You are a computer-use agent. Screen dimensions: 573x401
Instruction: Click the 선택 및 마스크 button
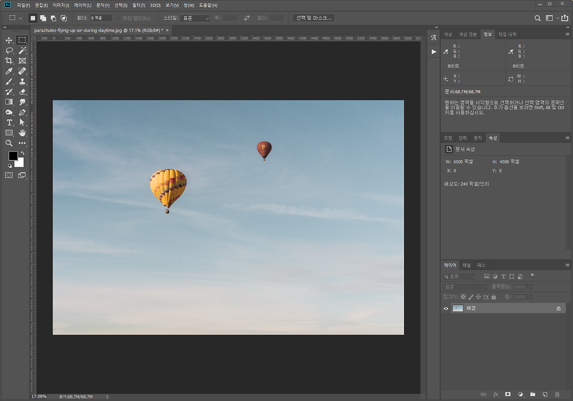(313, 18)
